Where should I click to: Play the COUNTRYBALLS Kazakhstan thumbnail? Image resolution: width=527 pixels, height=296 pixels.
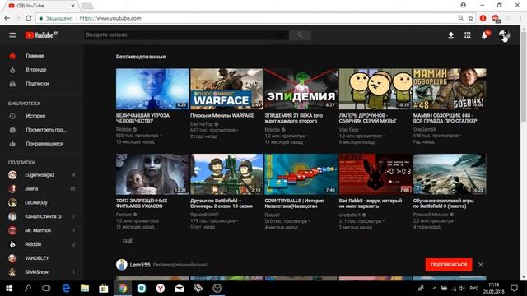tap(301, 174)
